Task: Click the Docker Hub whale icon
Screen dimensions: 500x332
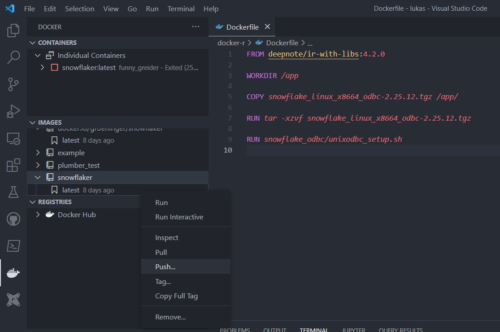Action: 50,214
